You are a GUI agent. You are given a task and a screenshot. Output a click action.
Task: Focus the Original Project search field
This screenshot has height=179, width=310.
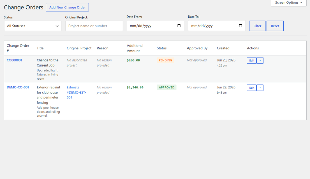tap(94, 26)
